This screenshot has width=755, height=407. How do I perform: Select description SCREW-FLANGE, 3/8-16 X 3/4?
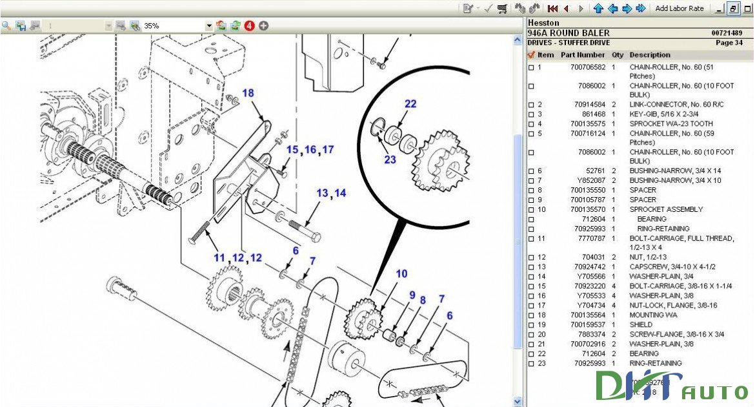tap(676, 335)
